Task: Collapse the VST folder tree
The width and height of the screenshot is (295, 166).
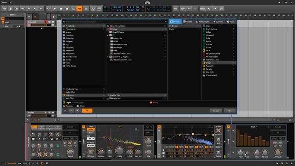Action: (x=108, y=35)
